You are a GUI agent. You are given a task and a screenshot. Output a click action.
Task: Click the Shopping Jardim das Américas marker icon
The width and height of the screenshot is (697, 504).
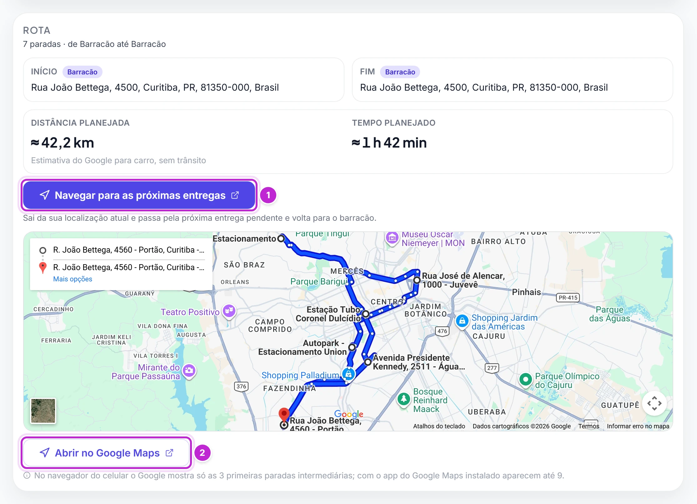(462, 321)
